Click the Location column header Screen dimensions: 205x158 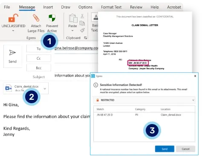pos(165,109)
